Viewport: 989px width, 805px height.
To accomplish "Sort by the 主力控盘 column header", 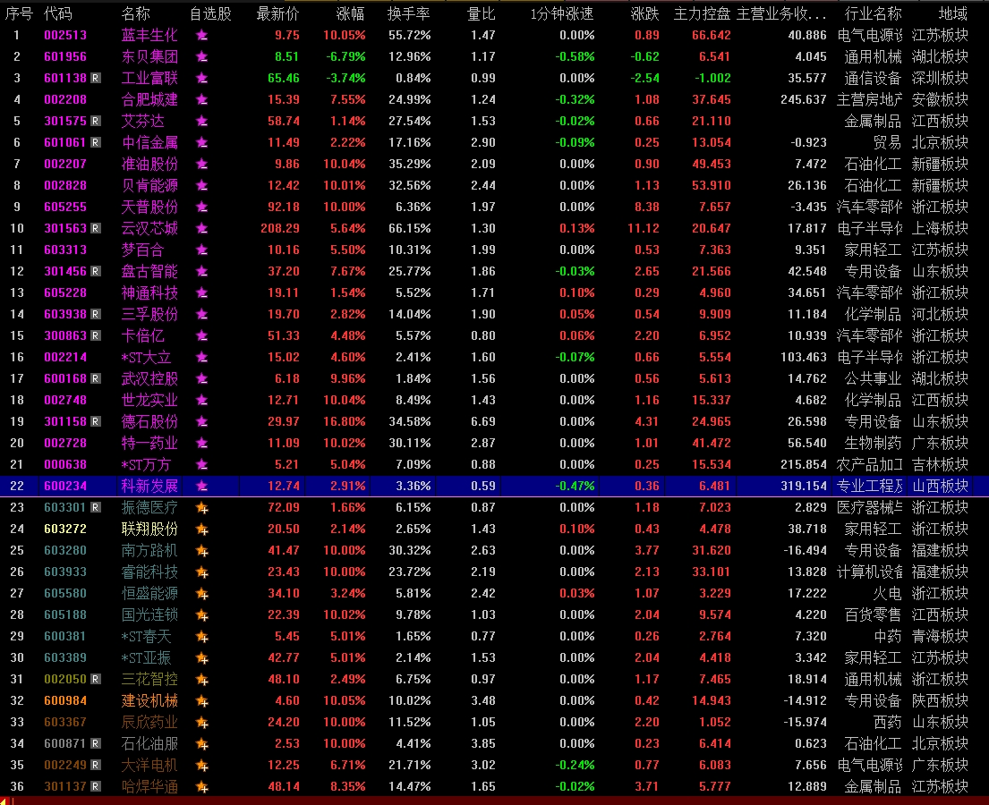I will (702, 14).
